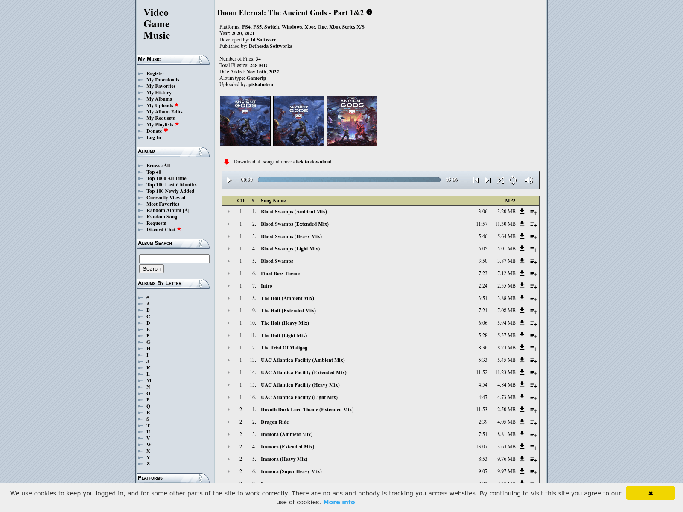The height and width of the screenshot is (512, 683).
Task: Click the red download-all icon
Action: click(227, 162)
